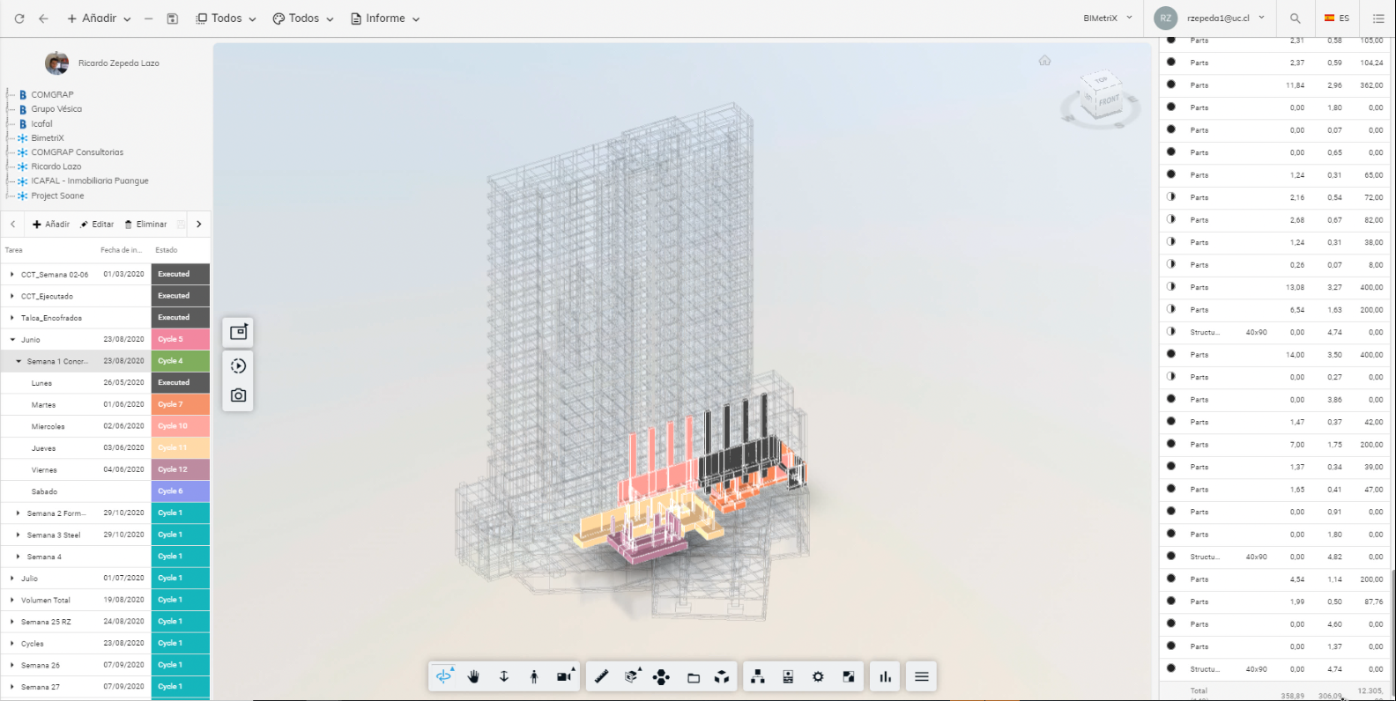Select the Grupo Vésica tree item
Viewport: 1396px width, 701px height.
point(56,109)
